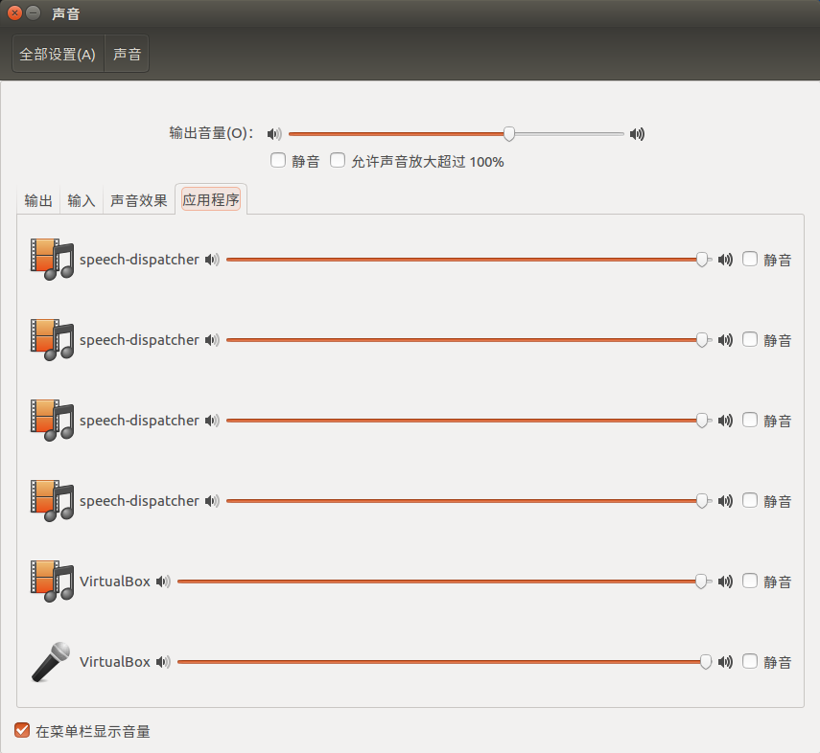This screenshot has height=753, width=820.
Task: Click the loud speaker icon in the VirtualBox microphone row
Action: 725,662
